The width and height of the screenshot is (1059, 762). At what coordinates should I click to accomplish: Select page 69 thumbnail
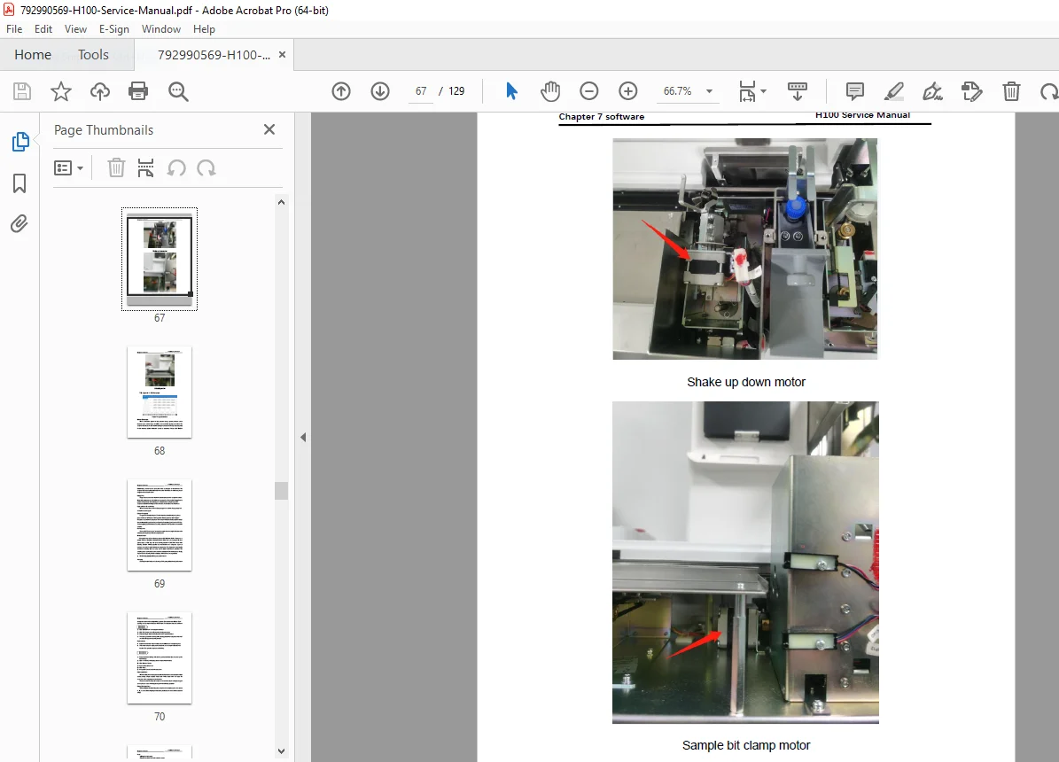160,525
